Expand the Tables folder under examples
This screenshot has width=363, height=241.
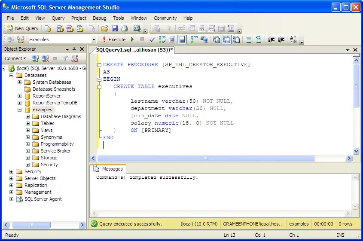[x=27, y=123]
